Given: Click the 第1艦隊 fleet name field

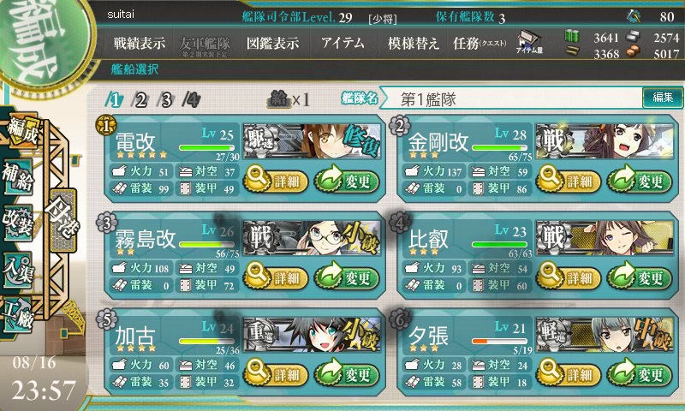Looking at the screenshot, I should pos(511,99).
